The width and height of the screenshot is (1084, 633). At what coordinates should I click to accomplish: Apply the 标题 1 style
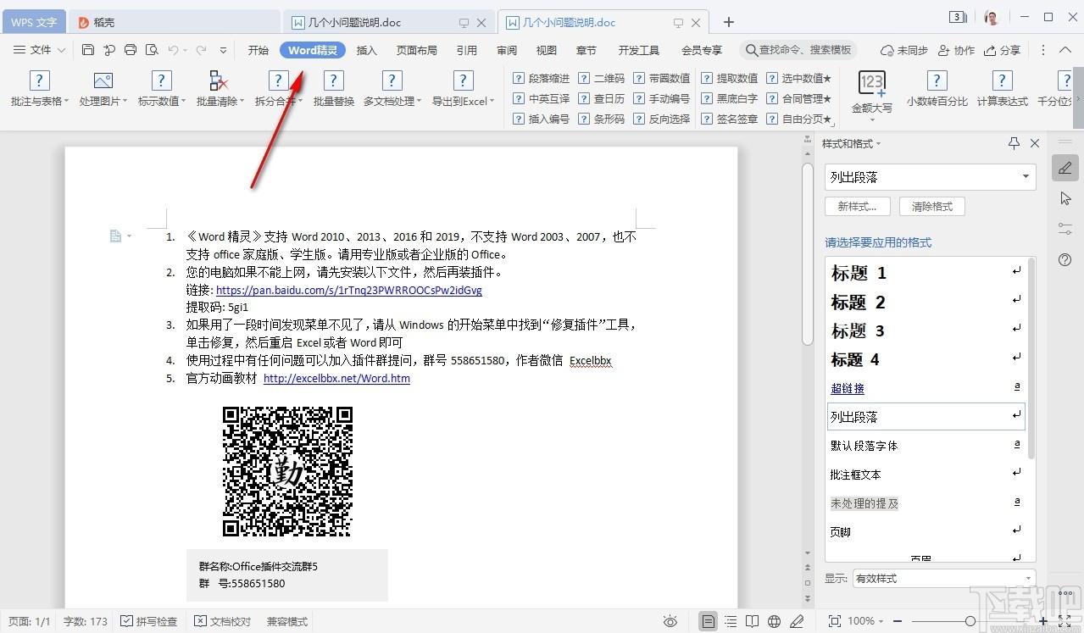click(x=926, y=273)
